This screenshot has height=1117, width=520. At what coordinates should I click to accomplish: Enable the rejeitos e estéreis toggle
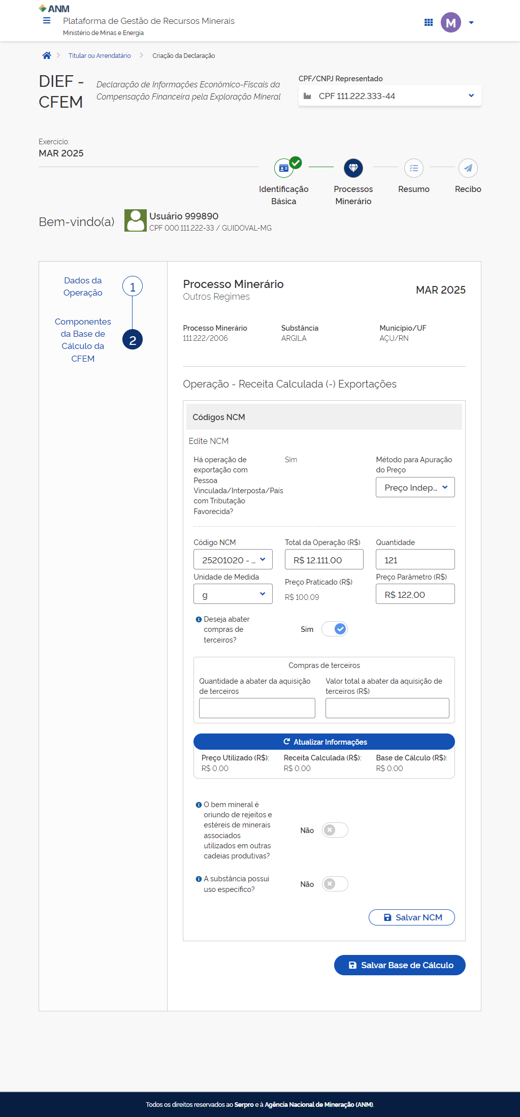[335, 830]
